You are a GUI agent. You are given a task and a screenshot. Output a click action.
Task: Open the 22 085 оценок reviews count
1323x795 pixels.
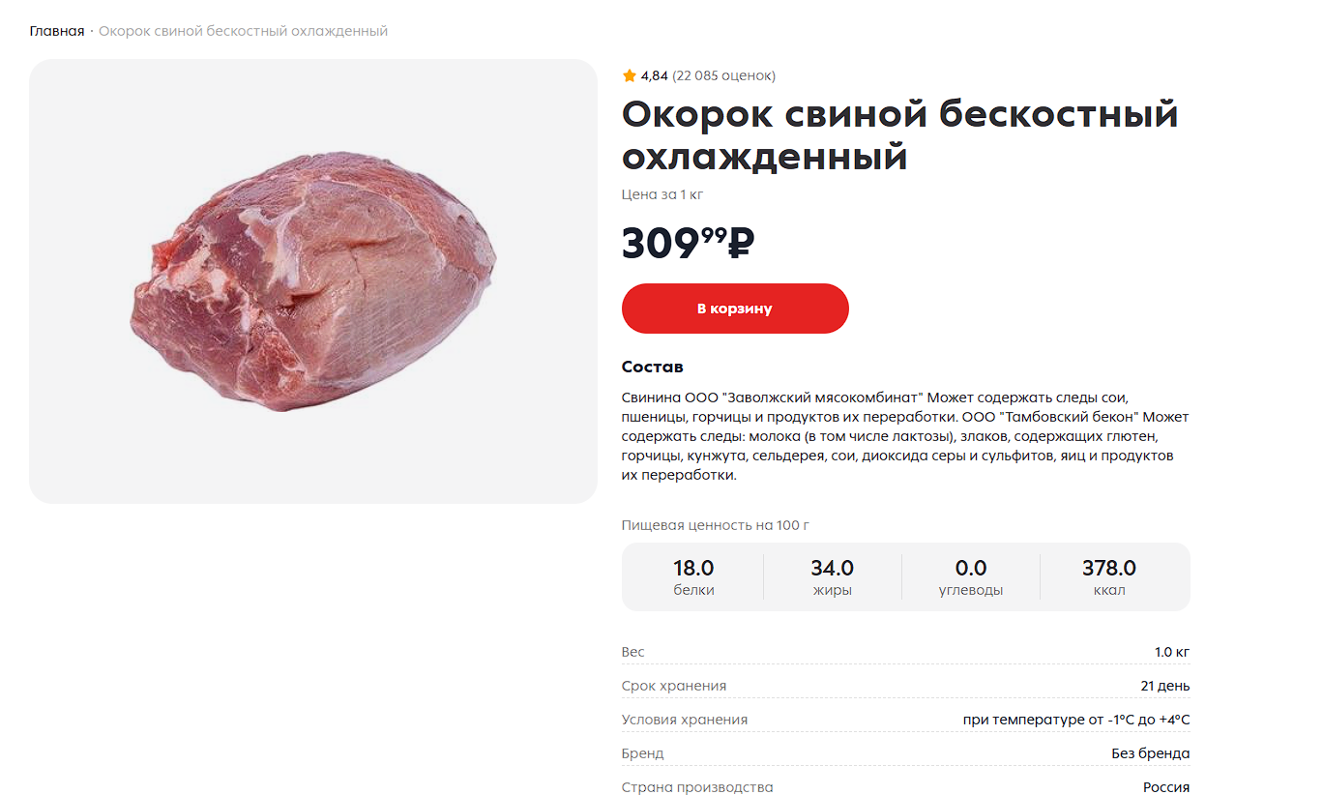[x=724, y=75]
